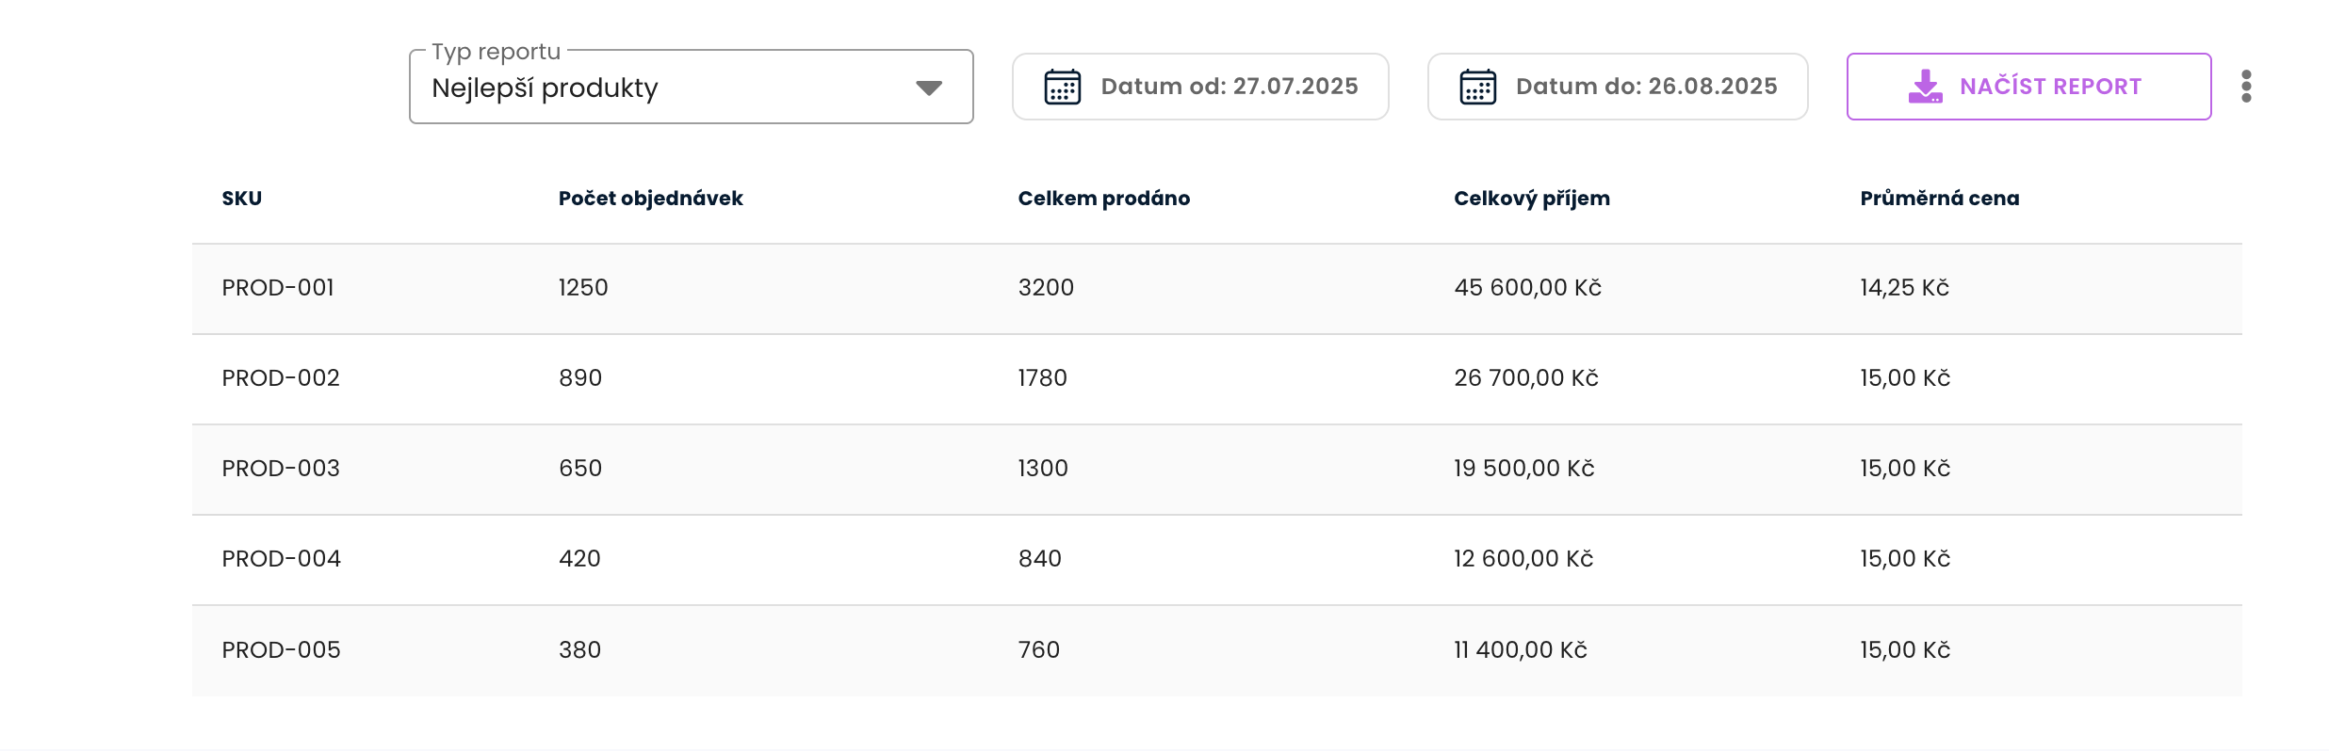Select the PROD-005 table row
The image size is (2329, 751).
pyautogui.click(x=1215, y=650)
